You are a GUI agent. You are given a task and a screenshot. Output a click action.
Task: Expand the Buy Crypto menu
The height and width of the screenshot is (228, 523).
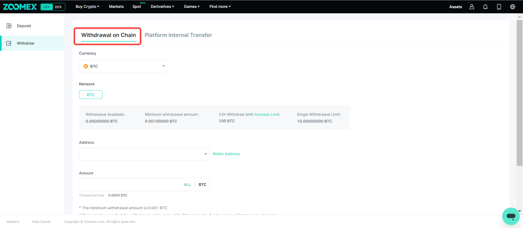click(87, 7)
